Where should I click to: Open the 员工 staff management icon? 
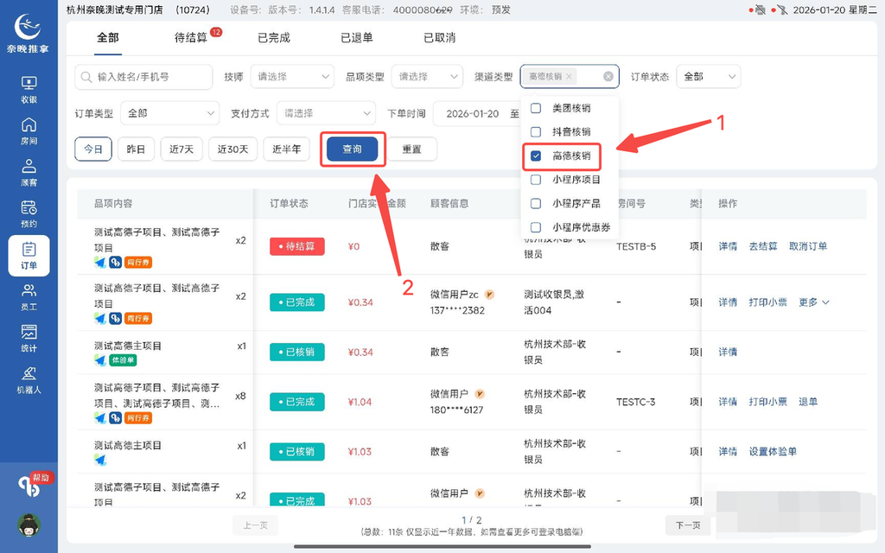click(29, 296)
